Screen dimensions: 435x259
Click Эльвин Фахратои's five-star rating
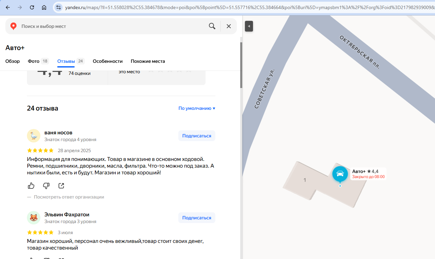coord(40,232)
